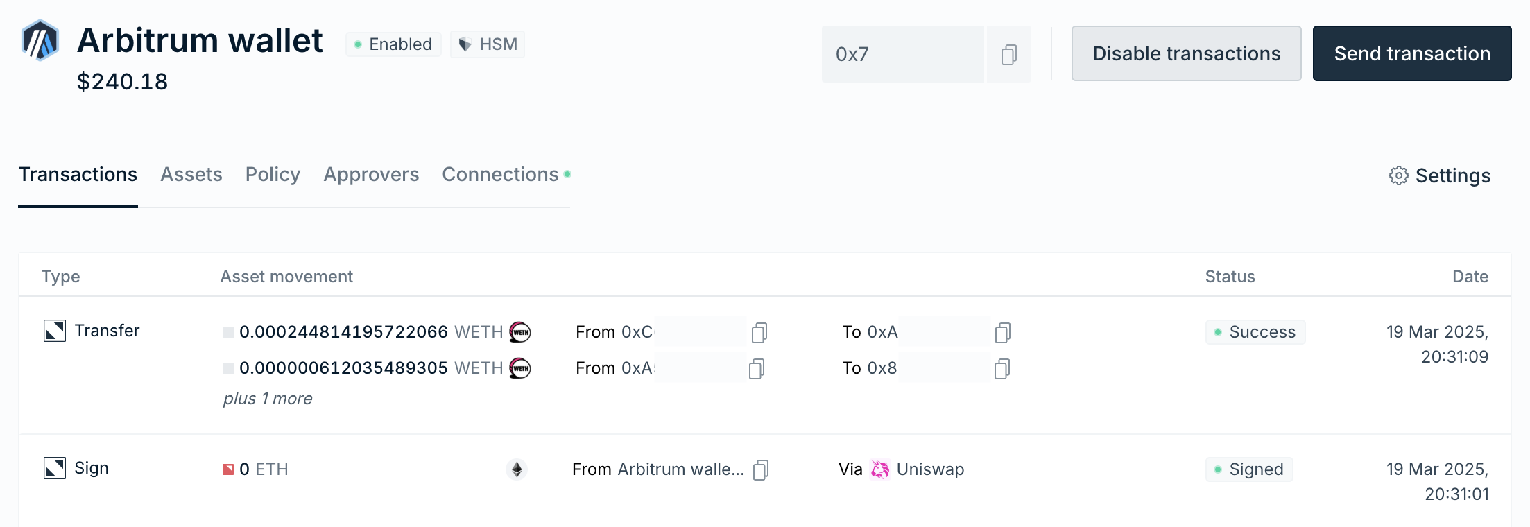Click the Uniswap unicorn icon
The image size is (1530, 527).
point(879,469)
